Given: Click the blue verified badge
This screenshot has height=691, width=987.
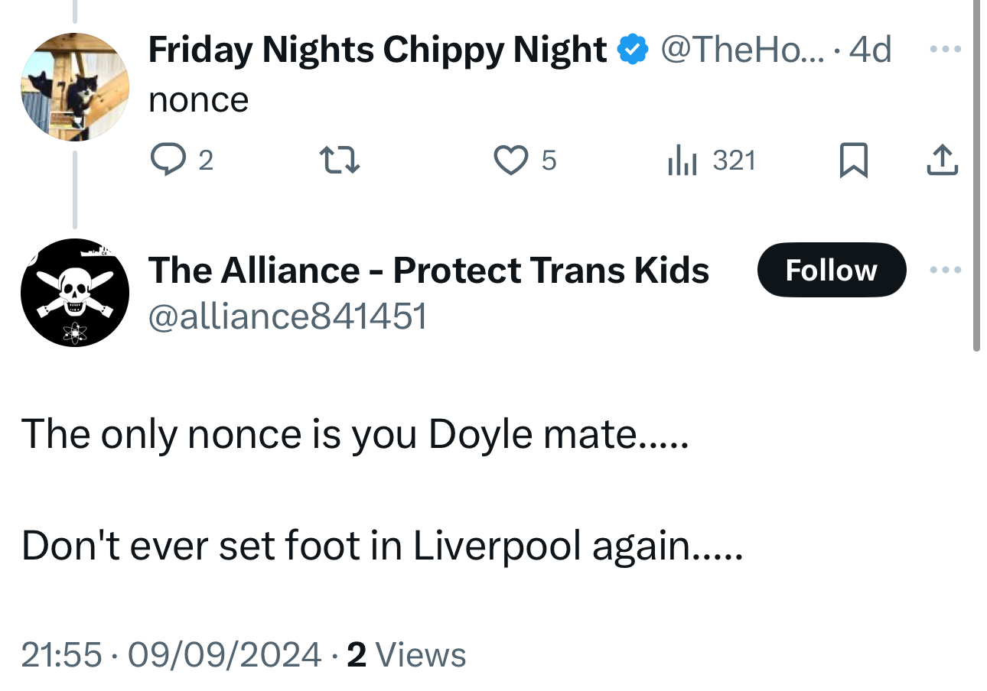Looking at the screenshot, I should coord(633,50).
